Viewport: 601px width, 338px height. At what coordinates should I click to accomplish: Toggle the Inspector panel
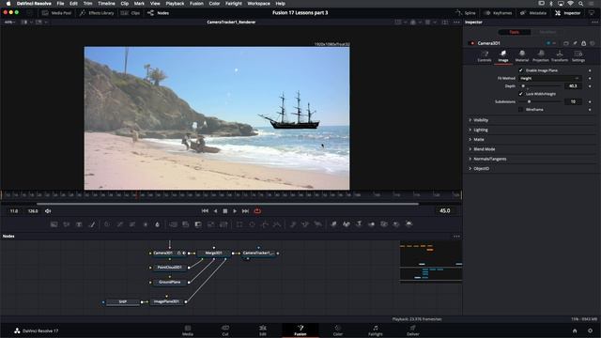[567, 13]
